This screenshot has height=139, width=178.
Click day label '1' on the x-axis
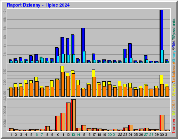coord(11,135)
